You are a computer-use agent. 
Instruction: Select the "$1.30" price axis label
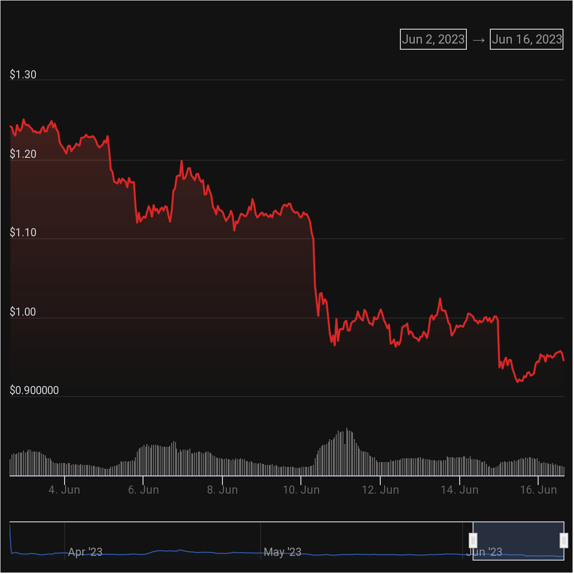(x=23, y=75)
